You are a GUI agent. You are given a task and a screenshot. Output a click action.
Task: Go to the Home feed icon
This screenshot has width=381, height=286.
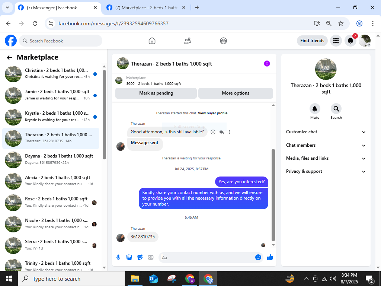152,41
